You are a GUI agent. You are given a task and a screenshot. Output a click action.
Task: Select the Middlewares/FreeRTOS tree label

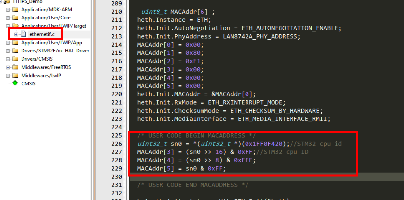[x=46, y=67]
